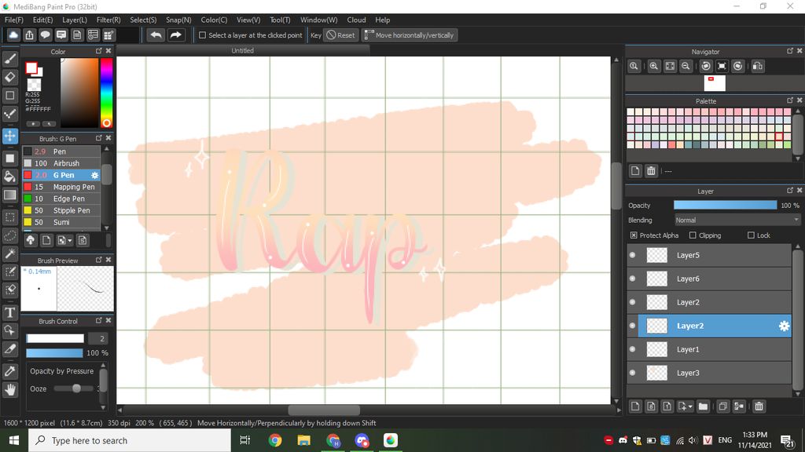Select the Eraser tool

9,77
